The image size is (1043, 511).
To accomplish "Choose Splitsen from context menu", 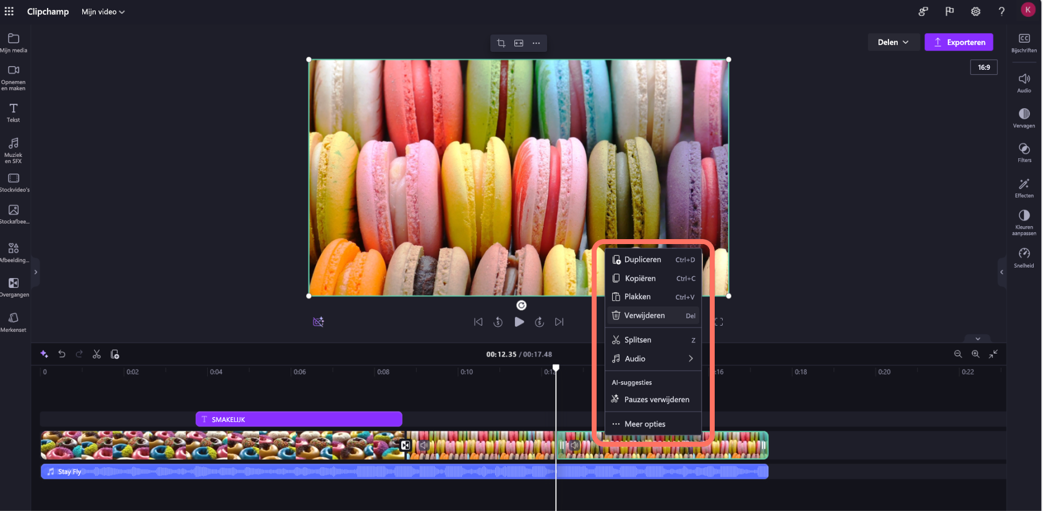I will pyautogui.click(x=653, y=340).
